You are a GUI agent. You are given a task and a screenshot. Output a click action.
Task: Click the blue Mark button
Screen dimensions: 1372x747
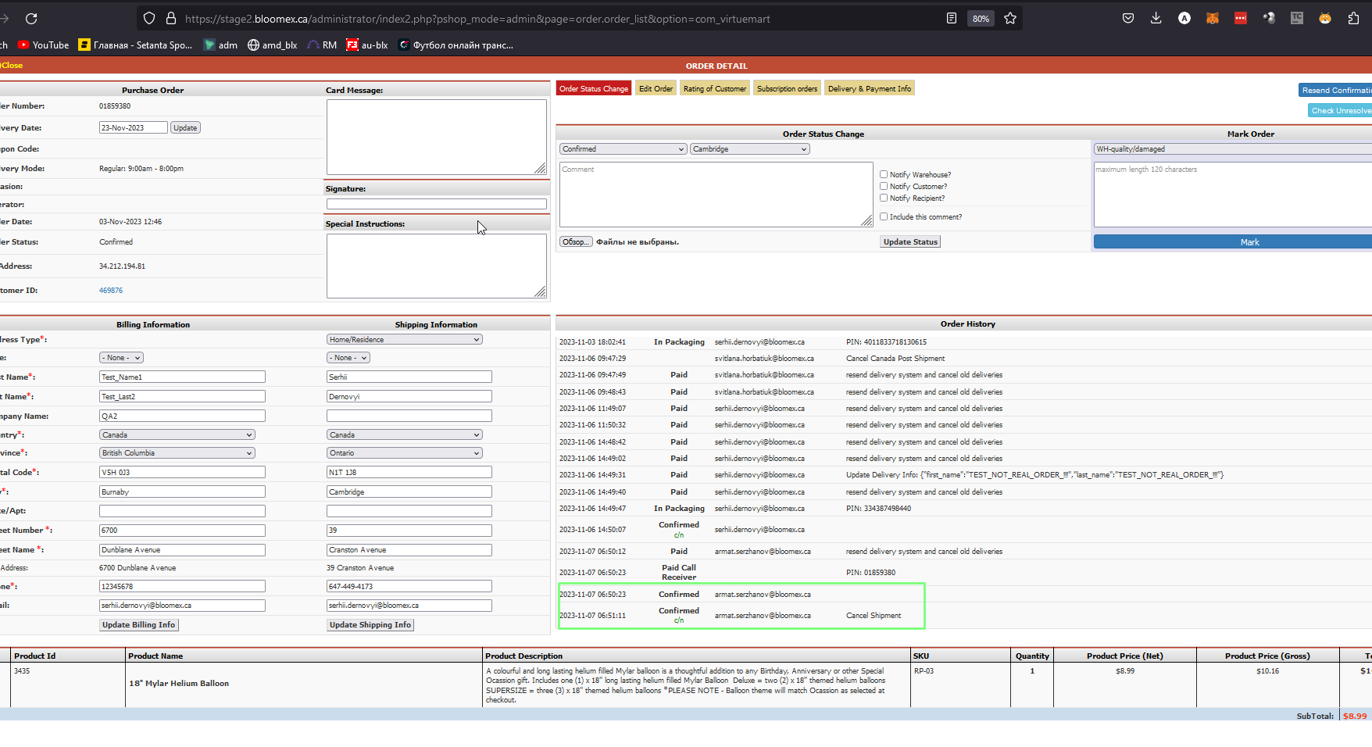pyautogui.click(x=1233, y=242)
